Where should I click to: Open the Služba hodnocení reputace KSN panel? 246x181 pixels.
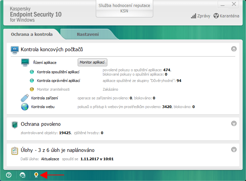pyautogui.click(x=124, y=8)
